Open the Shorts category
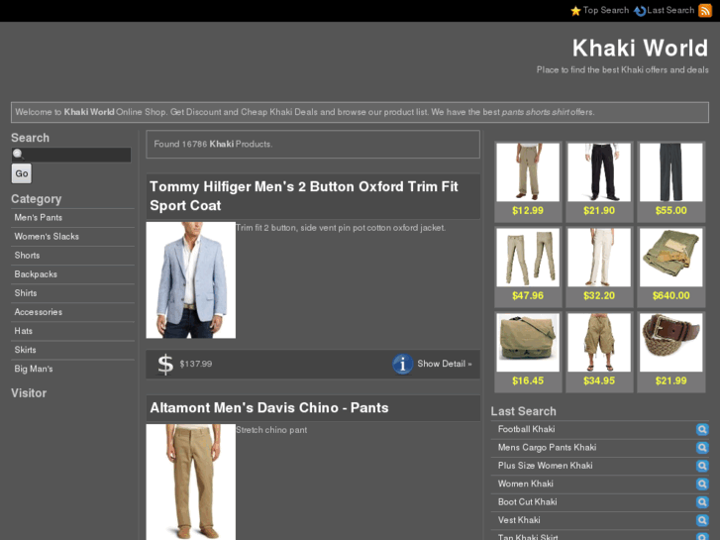This screenshot has width=720, height=540. point(27,255)
